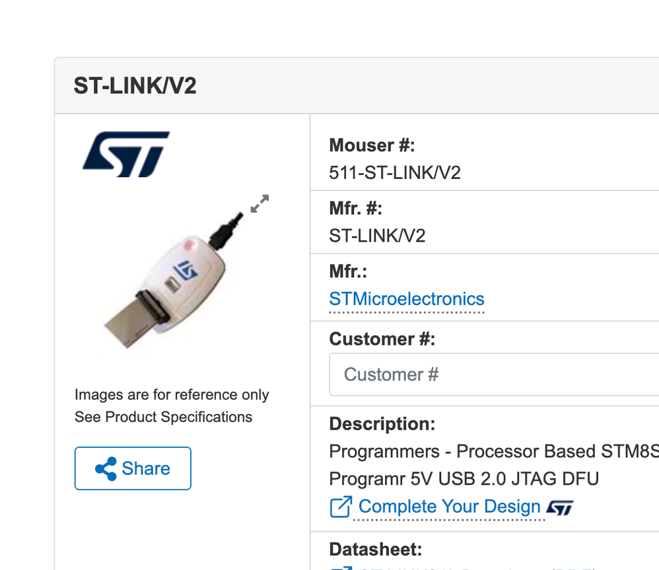This screenshot has height=570, width=659.
Task: Click the Mouser part number 511-ST-LINK/V2
Action: (395, 172)
